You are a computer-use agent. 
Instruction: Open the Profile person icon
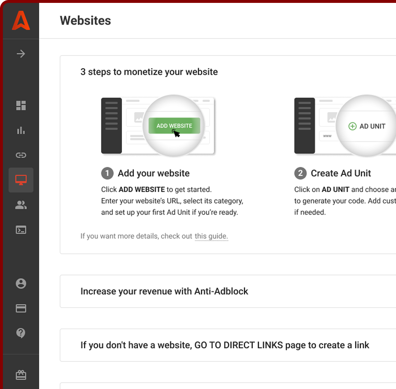coord(21,283)
